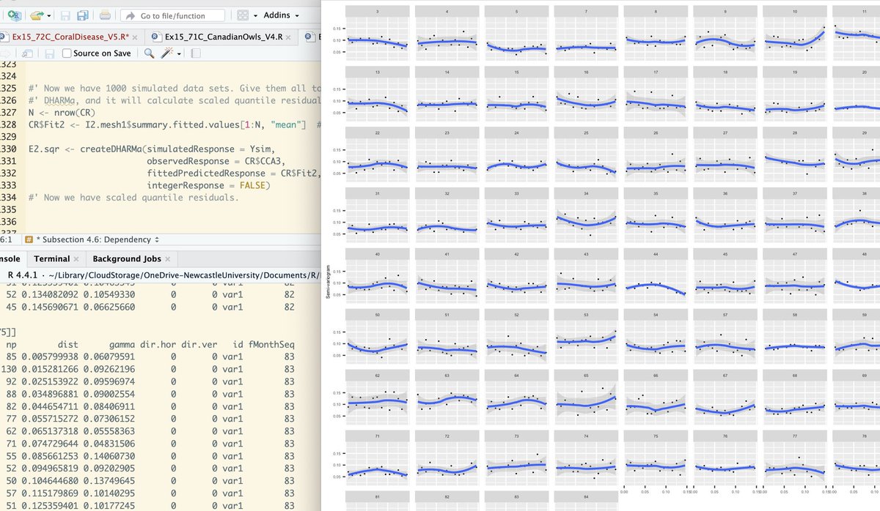The height and width of the screenshot is (511, 880).
Task: Save the script from editor toolbar
Action: tap(50, 53)
